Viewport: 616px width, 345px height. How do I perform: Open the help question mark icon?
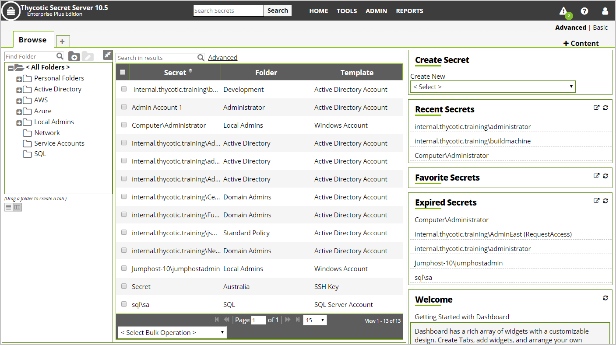pos(584,11)
